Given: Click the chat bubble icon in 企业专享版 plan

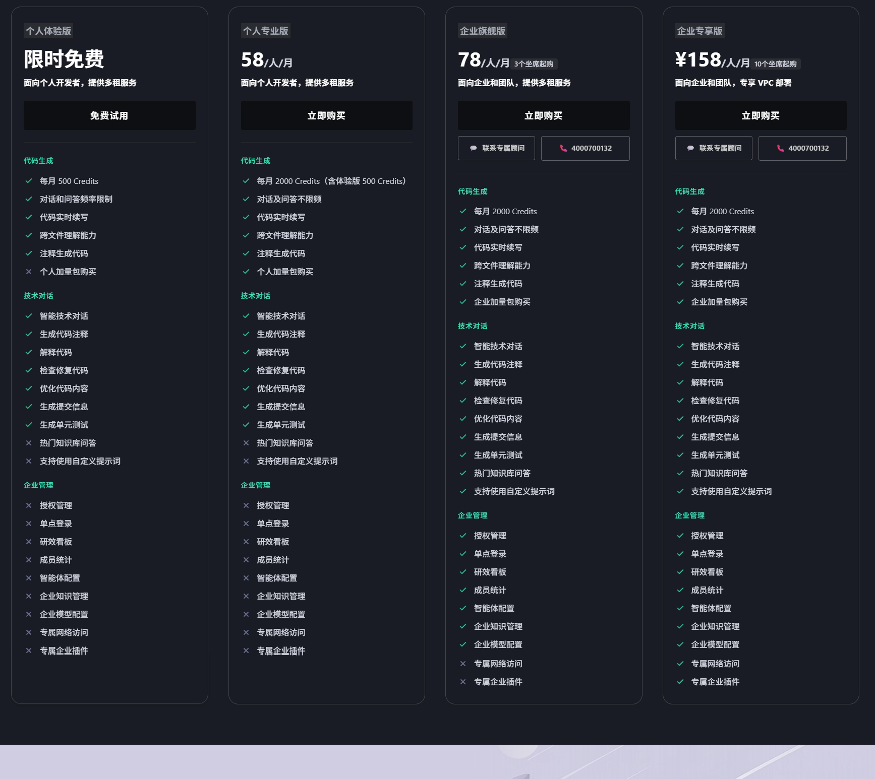Looking at the screenshot, I should tap(690, 148).
